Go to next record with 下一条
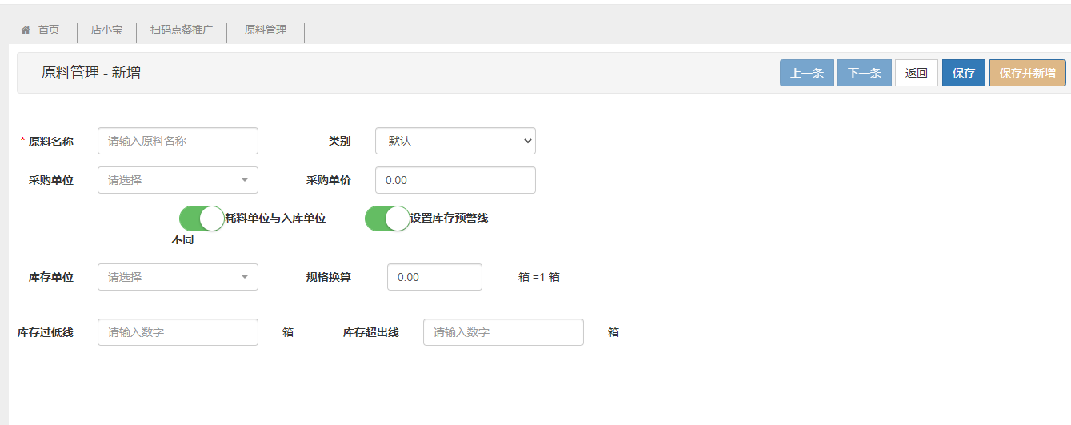Screen dimensions: 1071x425 (x=864, y=73)
